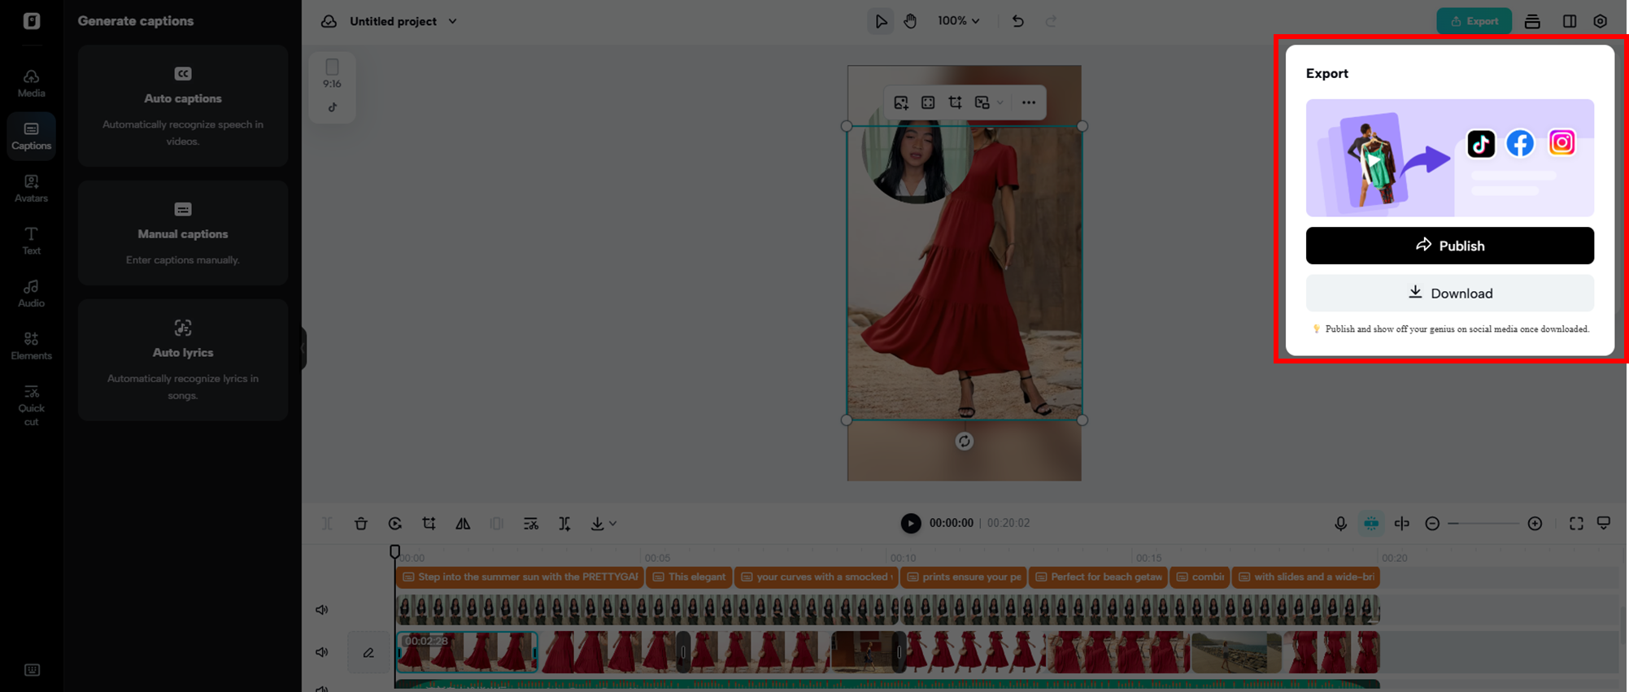
Task: Click the crop icon in timeline toolbar
Action: [x=429, y=524]
